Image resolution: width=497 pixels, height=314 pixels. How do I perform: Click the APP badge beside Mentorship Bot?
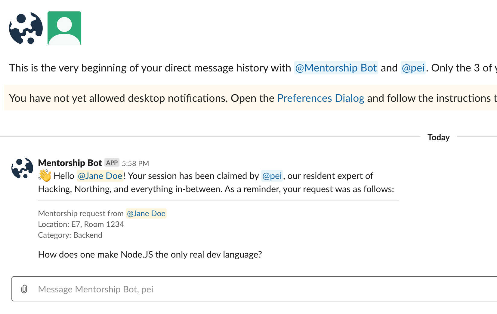point(112,163)
